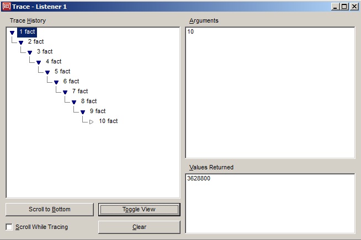Click inside the Values Returned box
Screen dimensions: 361x240
pos(270,203)
